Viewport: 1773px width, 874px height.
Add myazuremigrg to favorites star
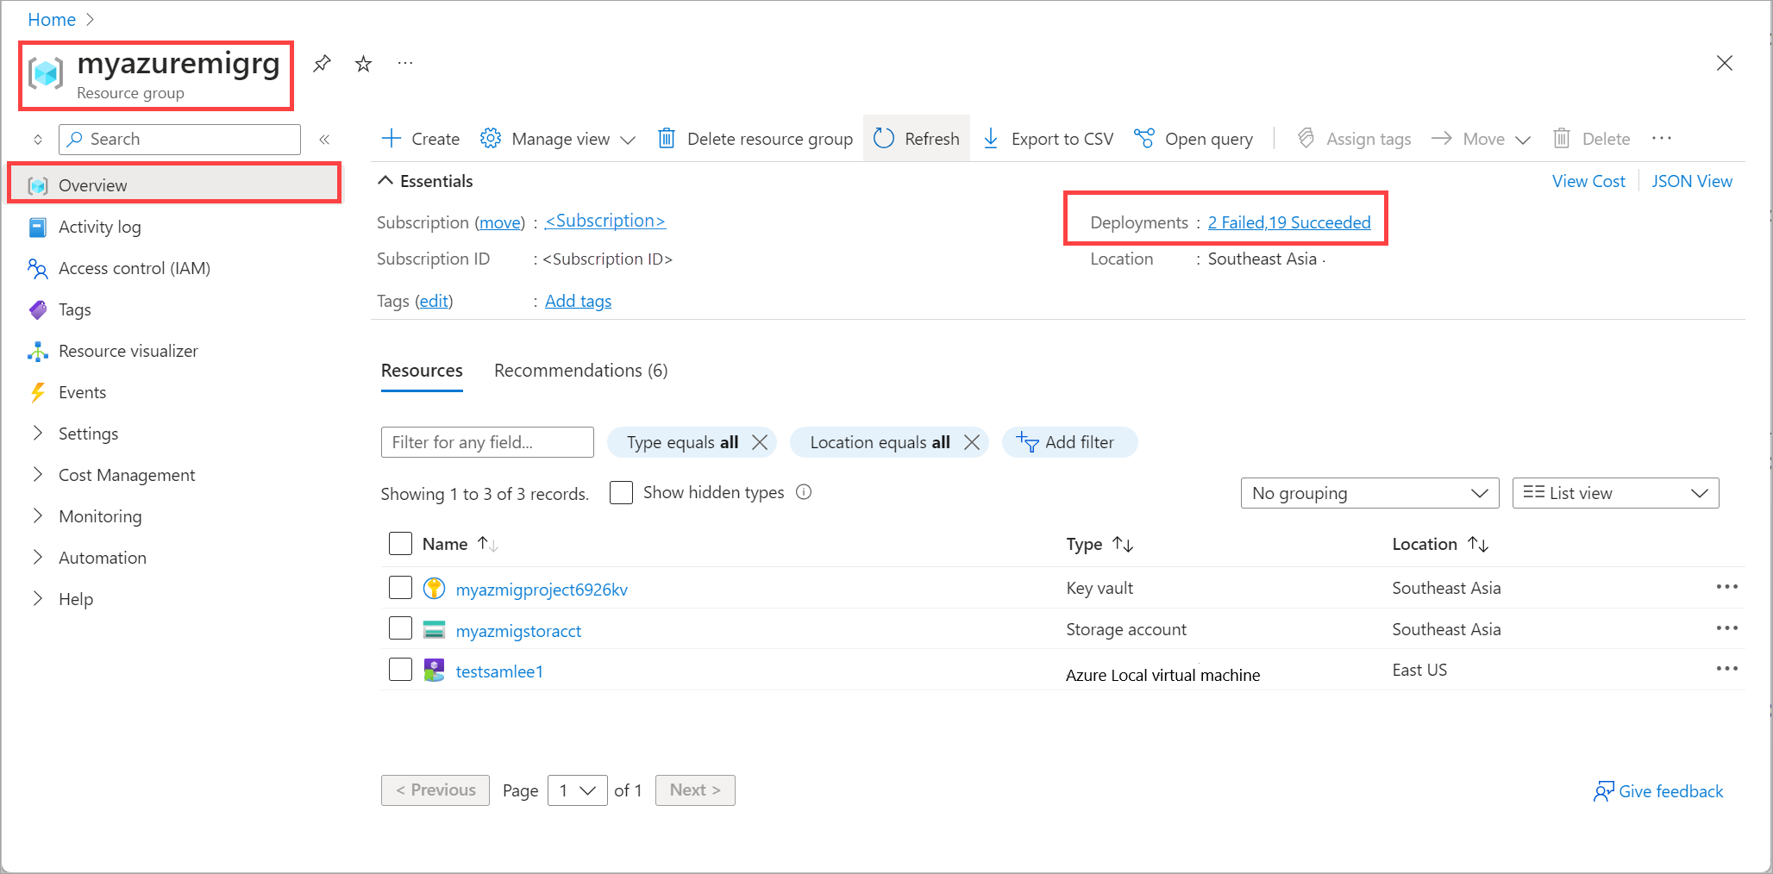pos(363,63)
